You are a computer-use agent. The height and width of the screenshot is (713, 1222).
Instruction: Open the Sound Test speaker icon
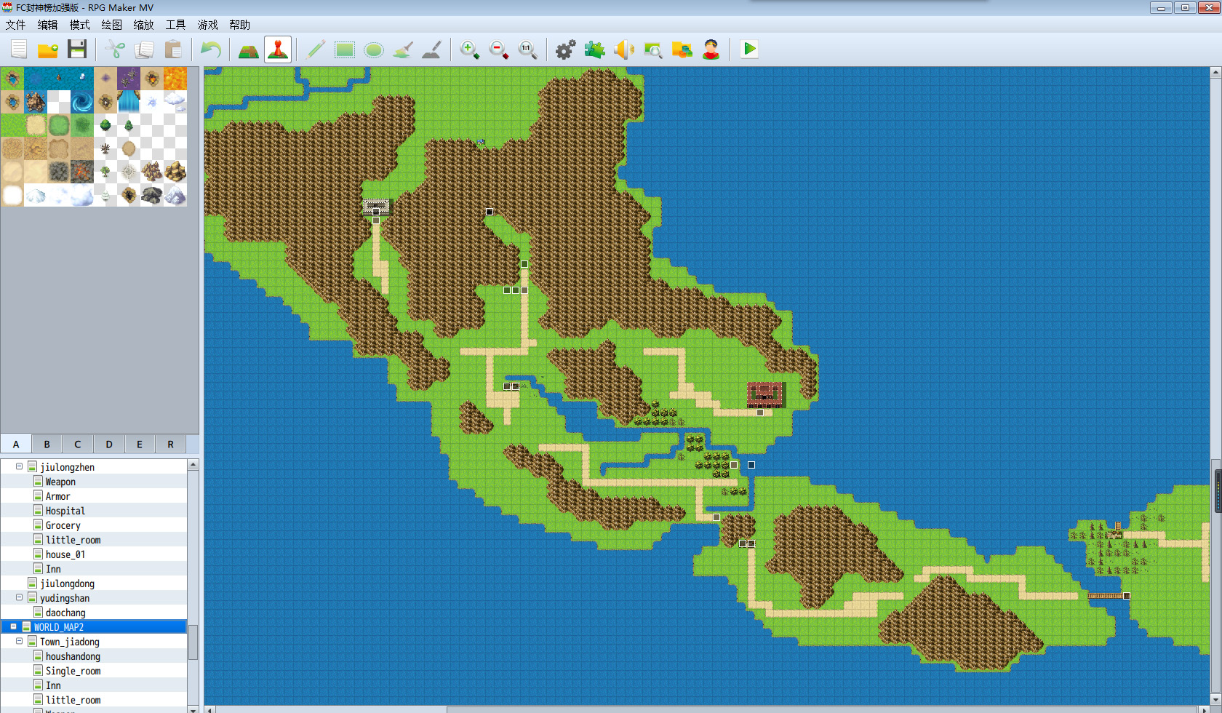click(624, 49)
